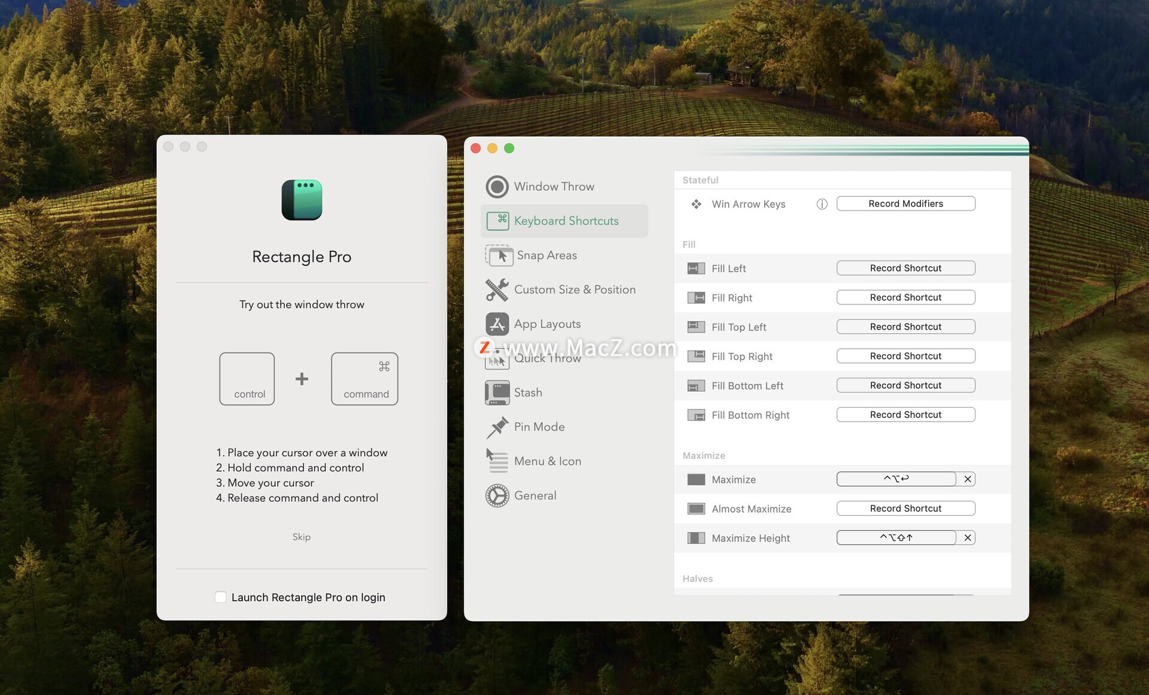
Task: Click Record Modifiers for Win Arrow Keys
Action: coord(905,203)
